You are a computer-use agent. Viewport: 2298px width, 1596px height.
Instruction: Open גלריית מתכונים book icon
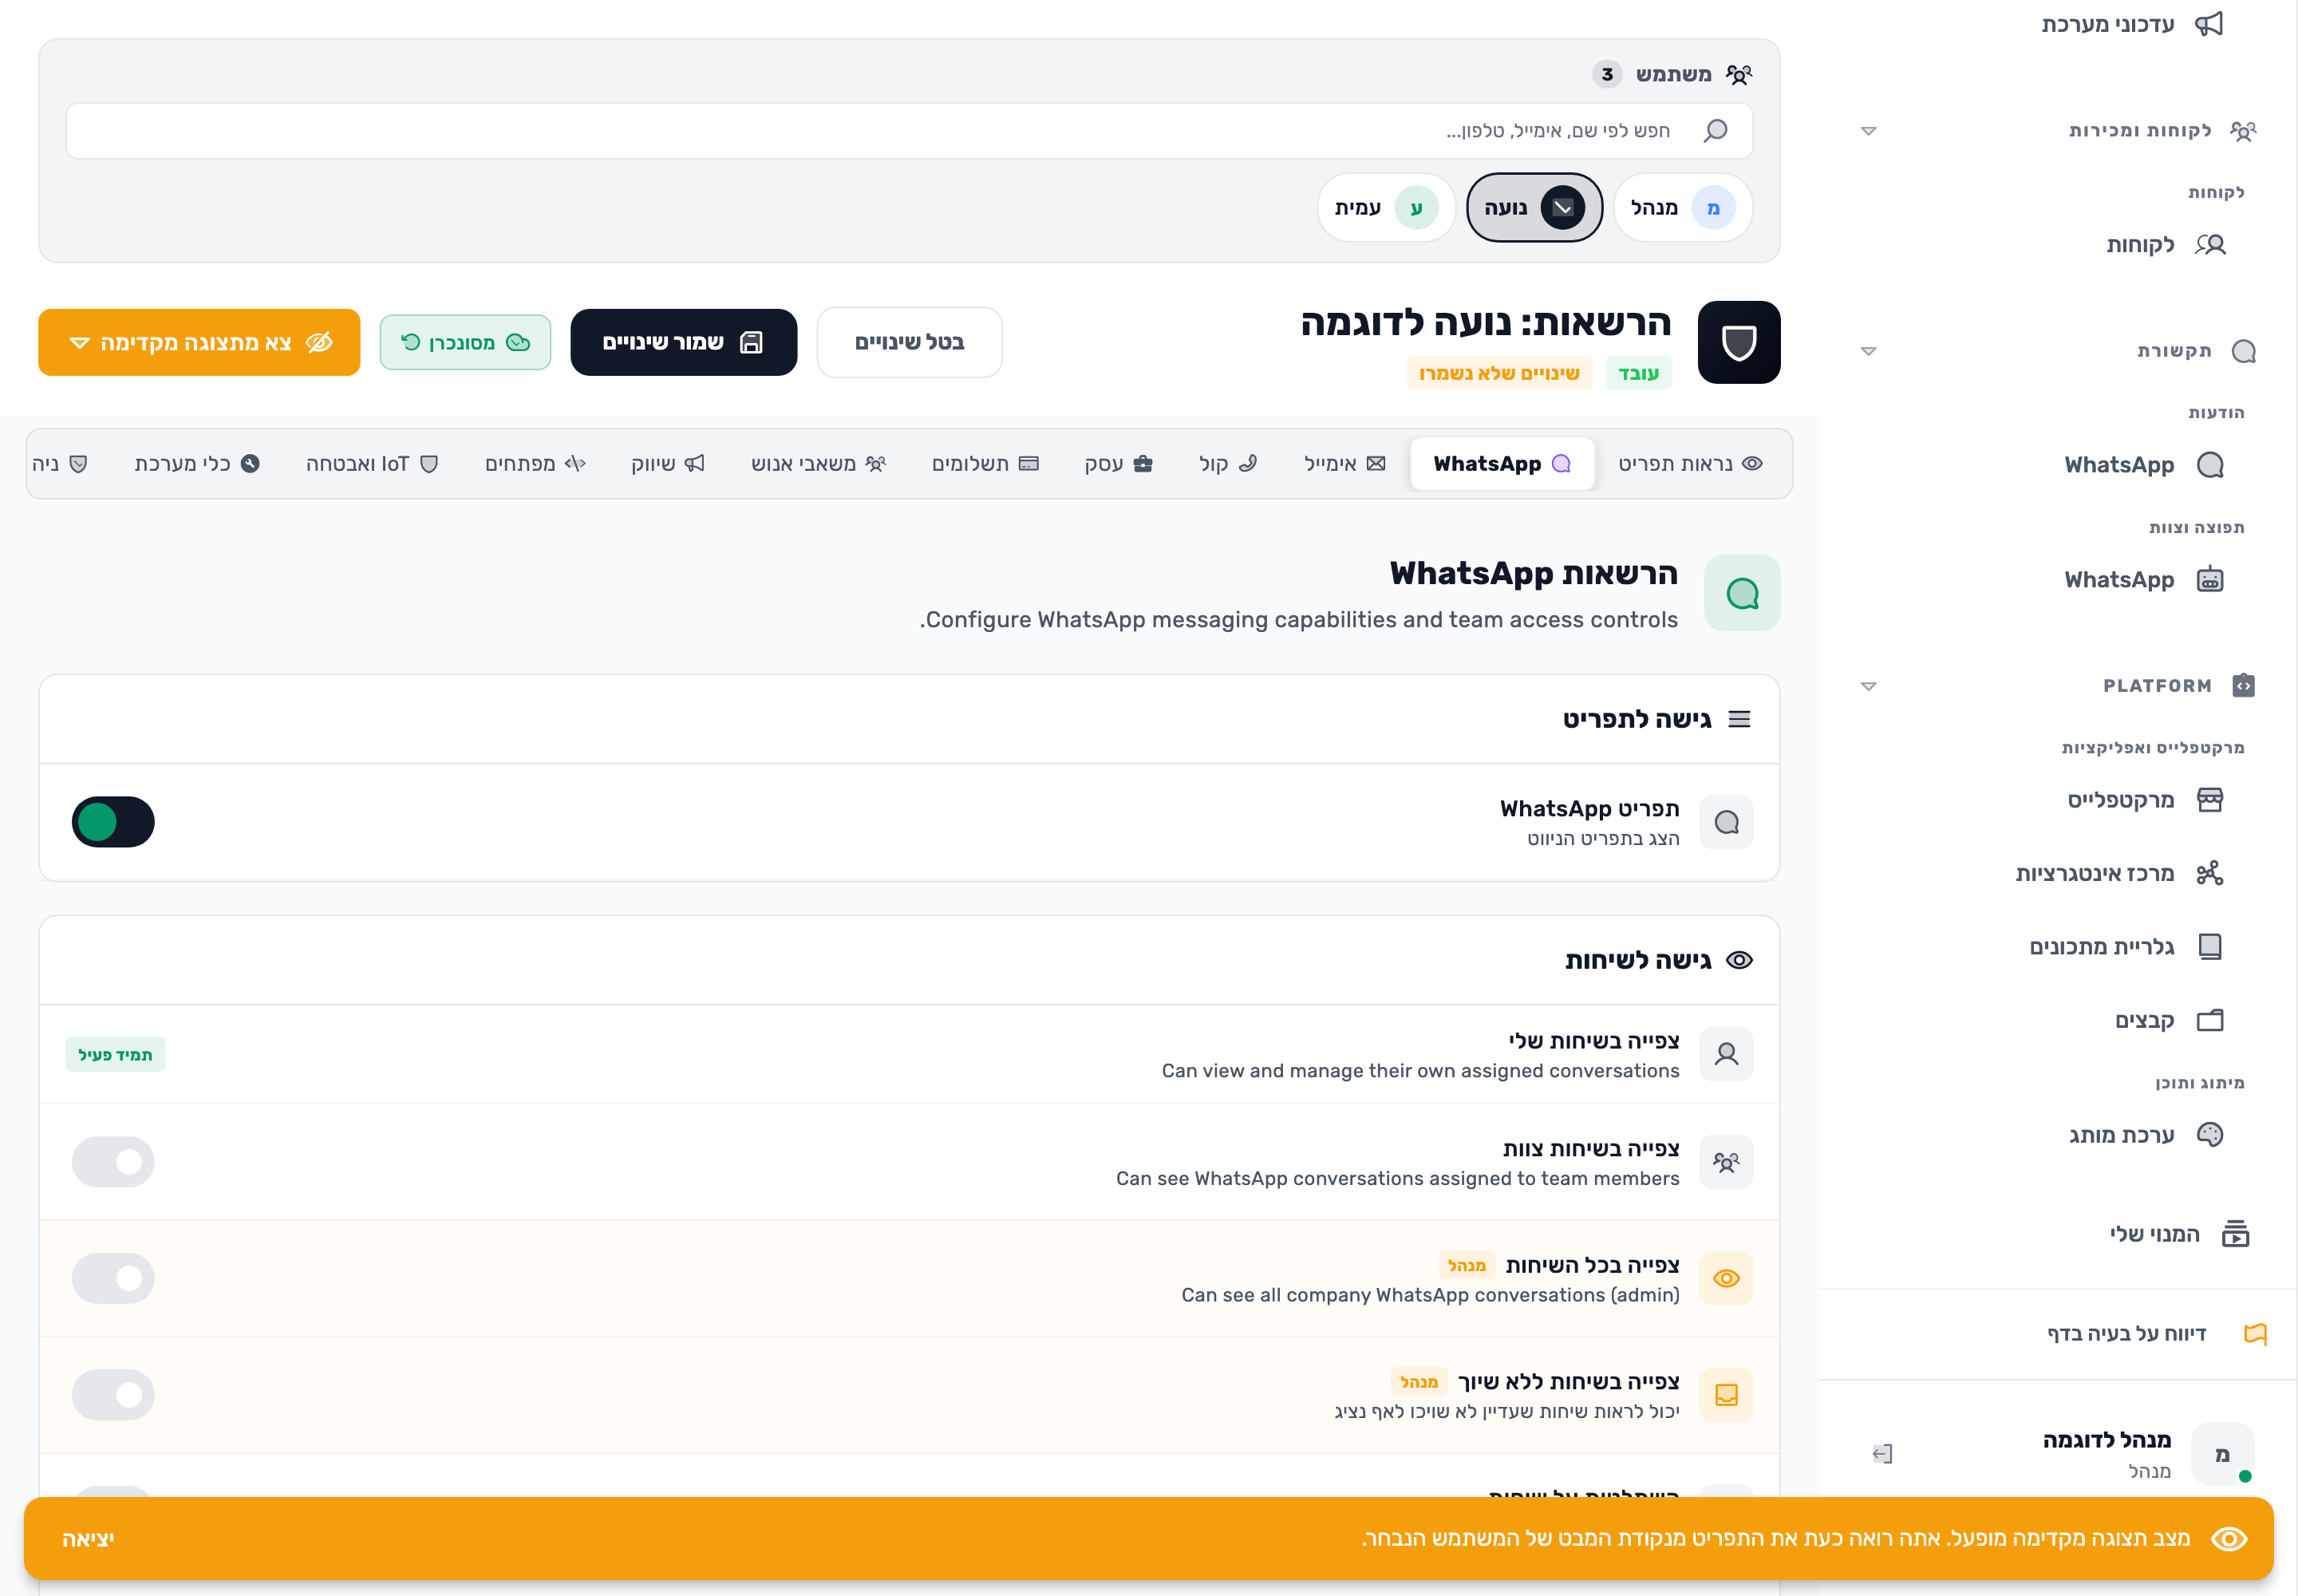point(2210,947)
